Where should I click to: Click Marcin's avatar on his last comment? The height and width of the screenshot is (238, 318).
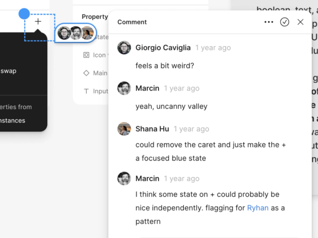(x=124, y=178)
